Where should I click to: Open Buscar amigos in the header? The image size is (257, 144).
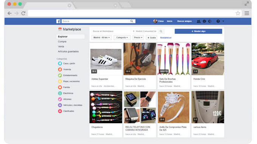click(184, 21)
